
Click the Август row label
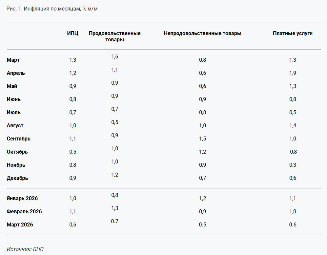pos(15,126)
